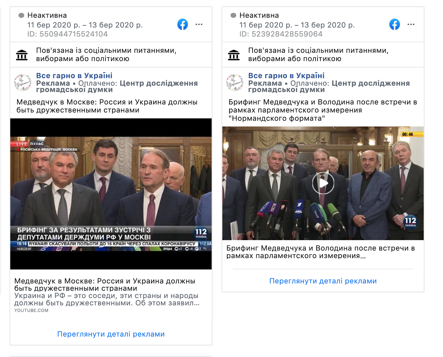Click Facebook icon on left ad card
The height and width of the screenshot is (357, 443).
pos(182,25)
